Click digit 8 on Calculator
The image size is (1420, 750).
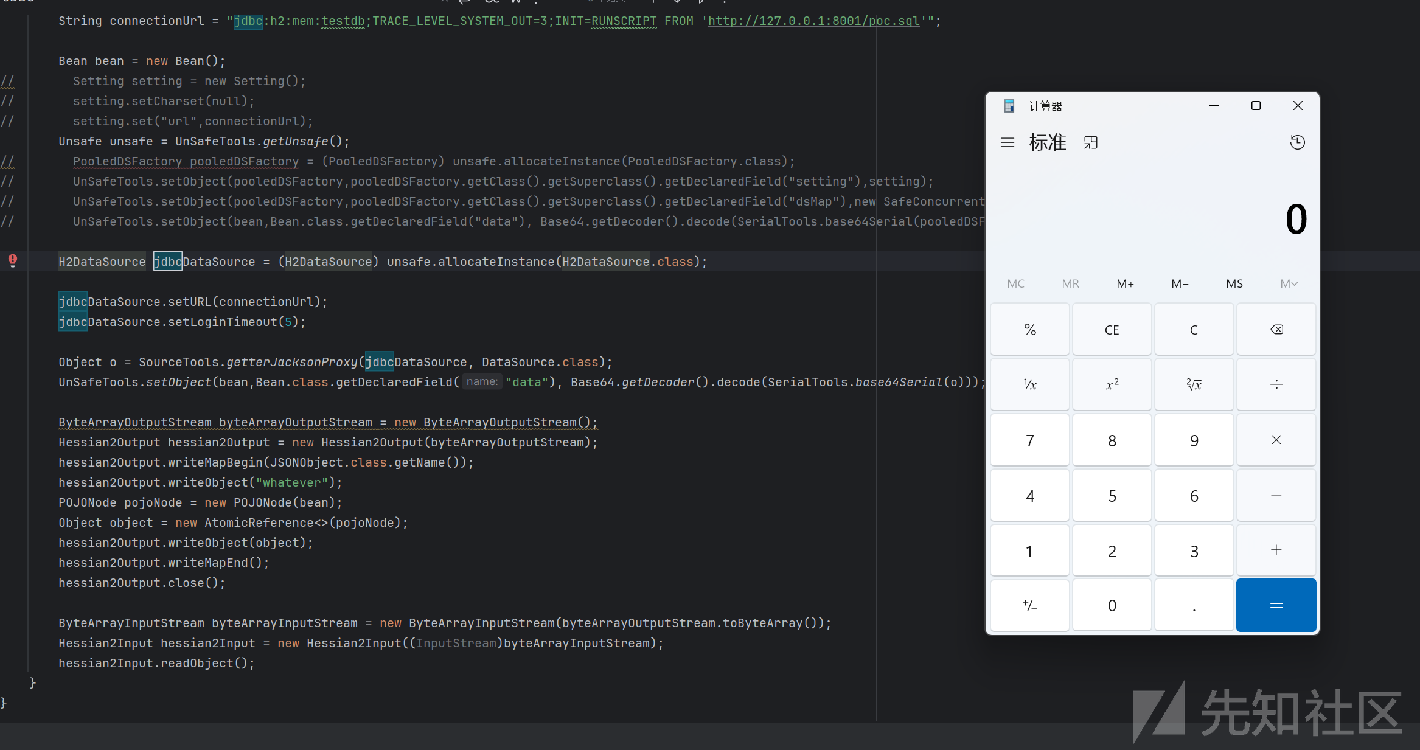(x=1112, y=440)
